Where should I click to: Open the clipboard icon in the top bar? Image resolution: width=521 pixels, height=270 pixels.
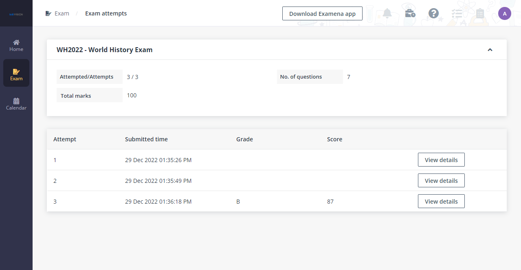479,13
